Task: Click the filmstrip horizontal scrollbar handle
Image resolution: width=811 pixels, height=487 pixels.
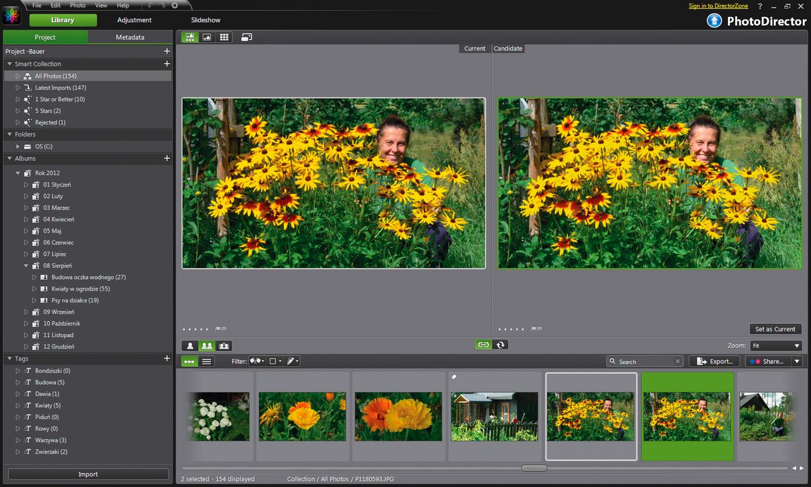Action: pos(534,468)
